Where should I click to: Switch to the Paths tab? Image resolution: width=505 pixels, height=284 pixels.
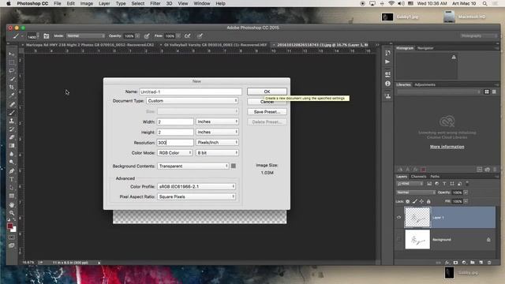(435, 177)
